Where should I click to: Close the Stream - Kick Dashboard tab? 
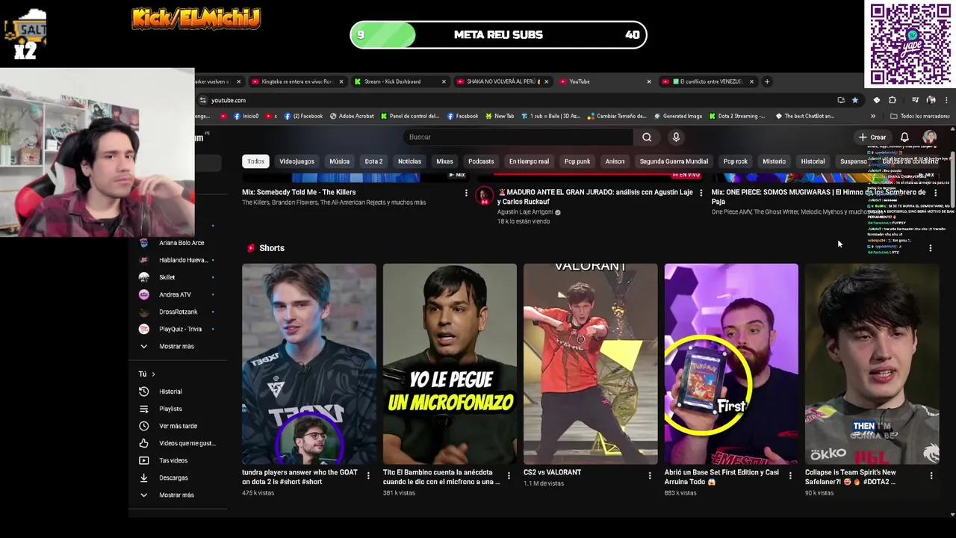click(x=444, y=81)
